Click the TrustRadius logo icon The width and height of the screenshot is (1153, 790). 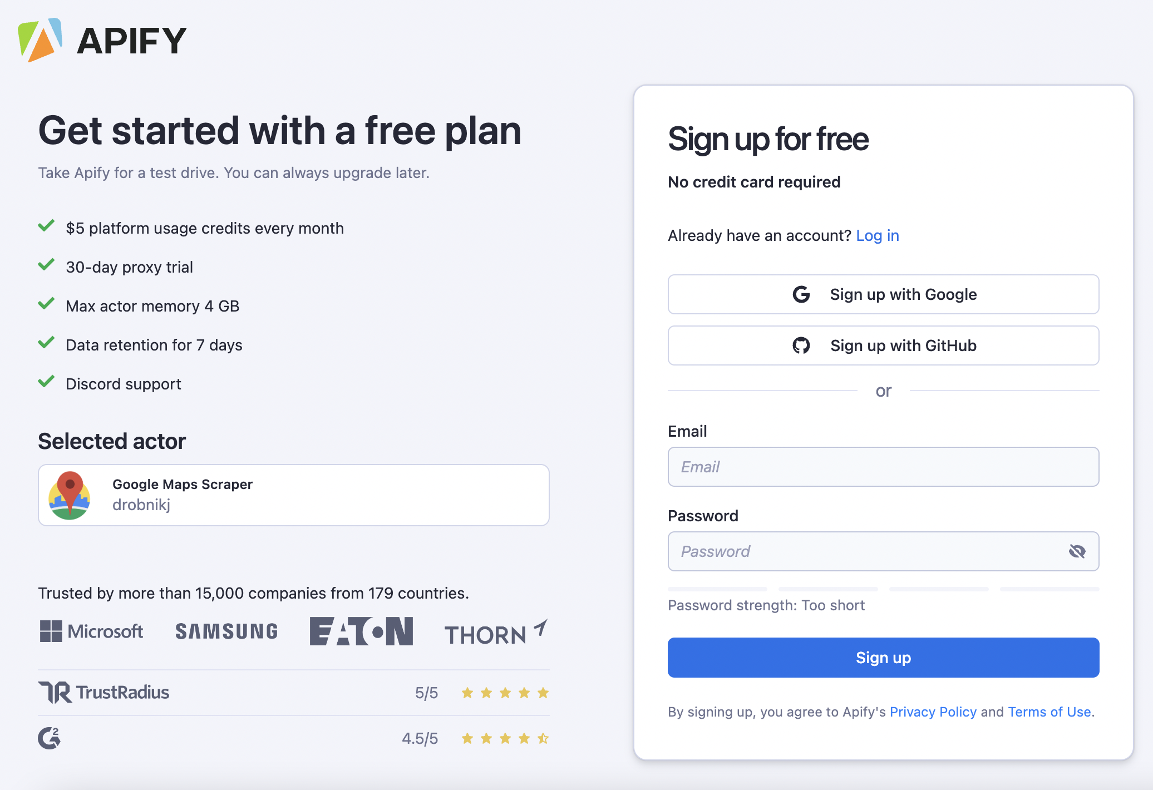[55, 692]
